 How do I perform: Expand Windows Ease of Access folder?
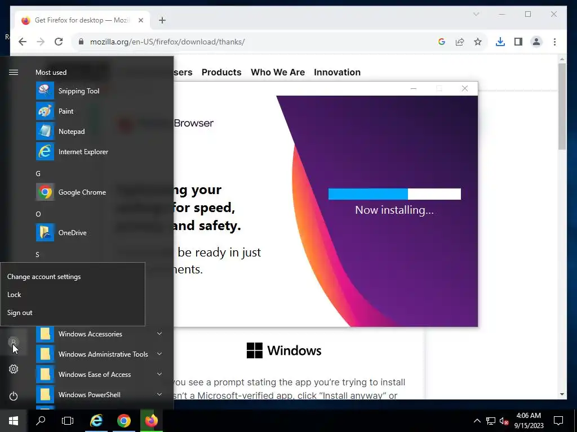coord(99,374)
